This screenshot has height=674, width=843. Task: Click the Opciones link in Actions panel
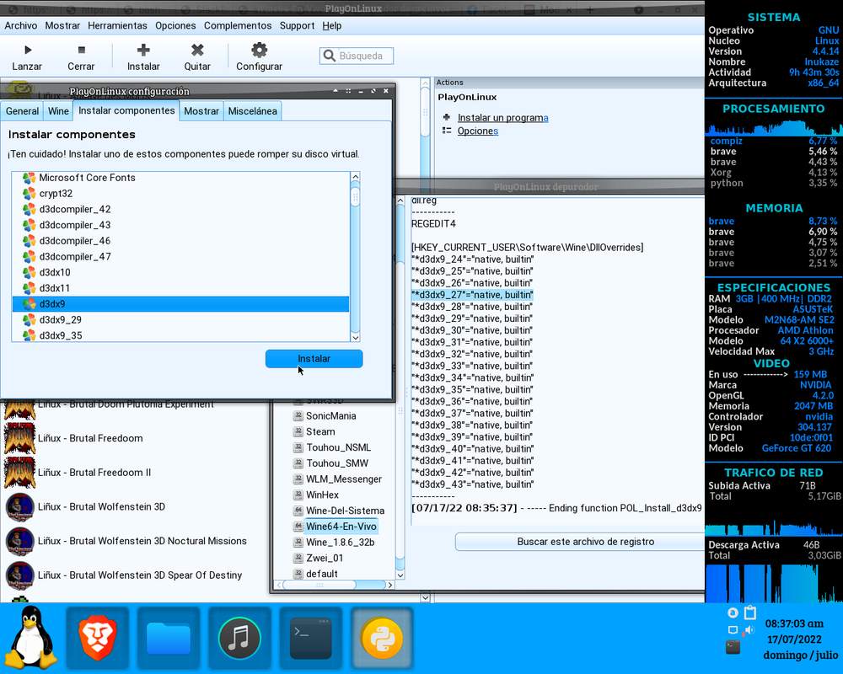[x=477, y=131]
